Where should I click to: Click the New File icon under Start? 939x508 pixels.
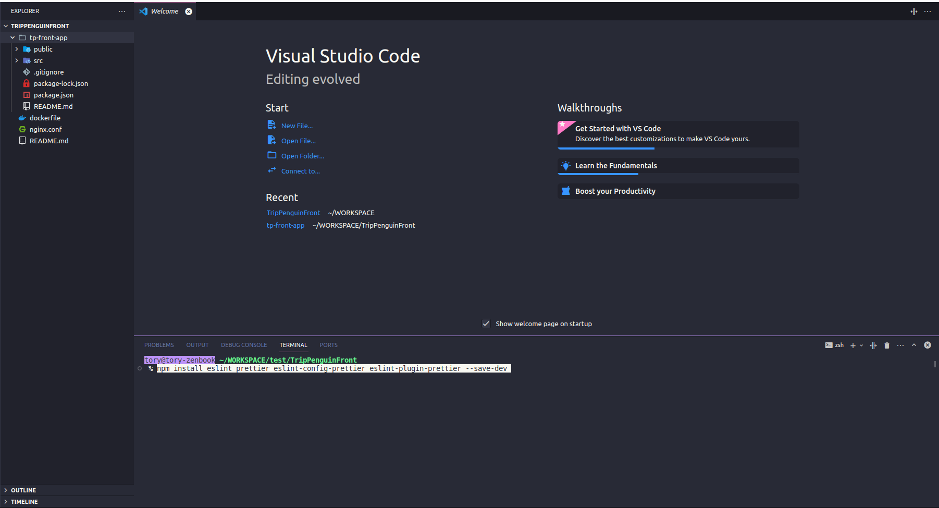pos(271,125)
